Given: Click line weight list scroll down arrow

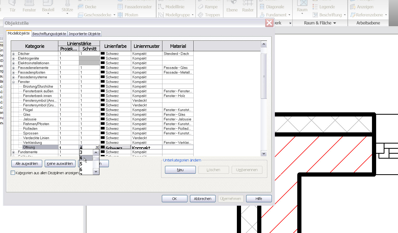Looking at the screenshot, I should [x=96, y=172].
